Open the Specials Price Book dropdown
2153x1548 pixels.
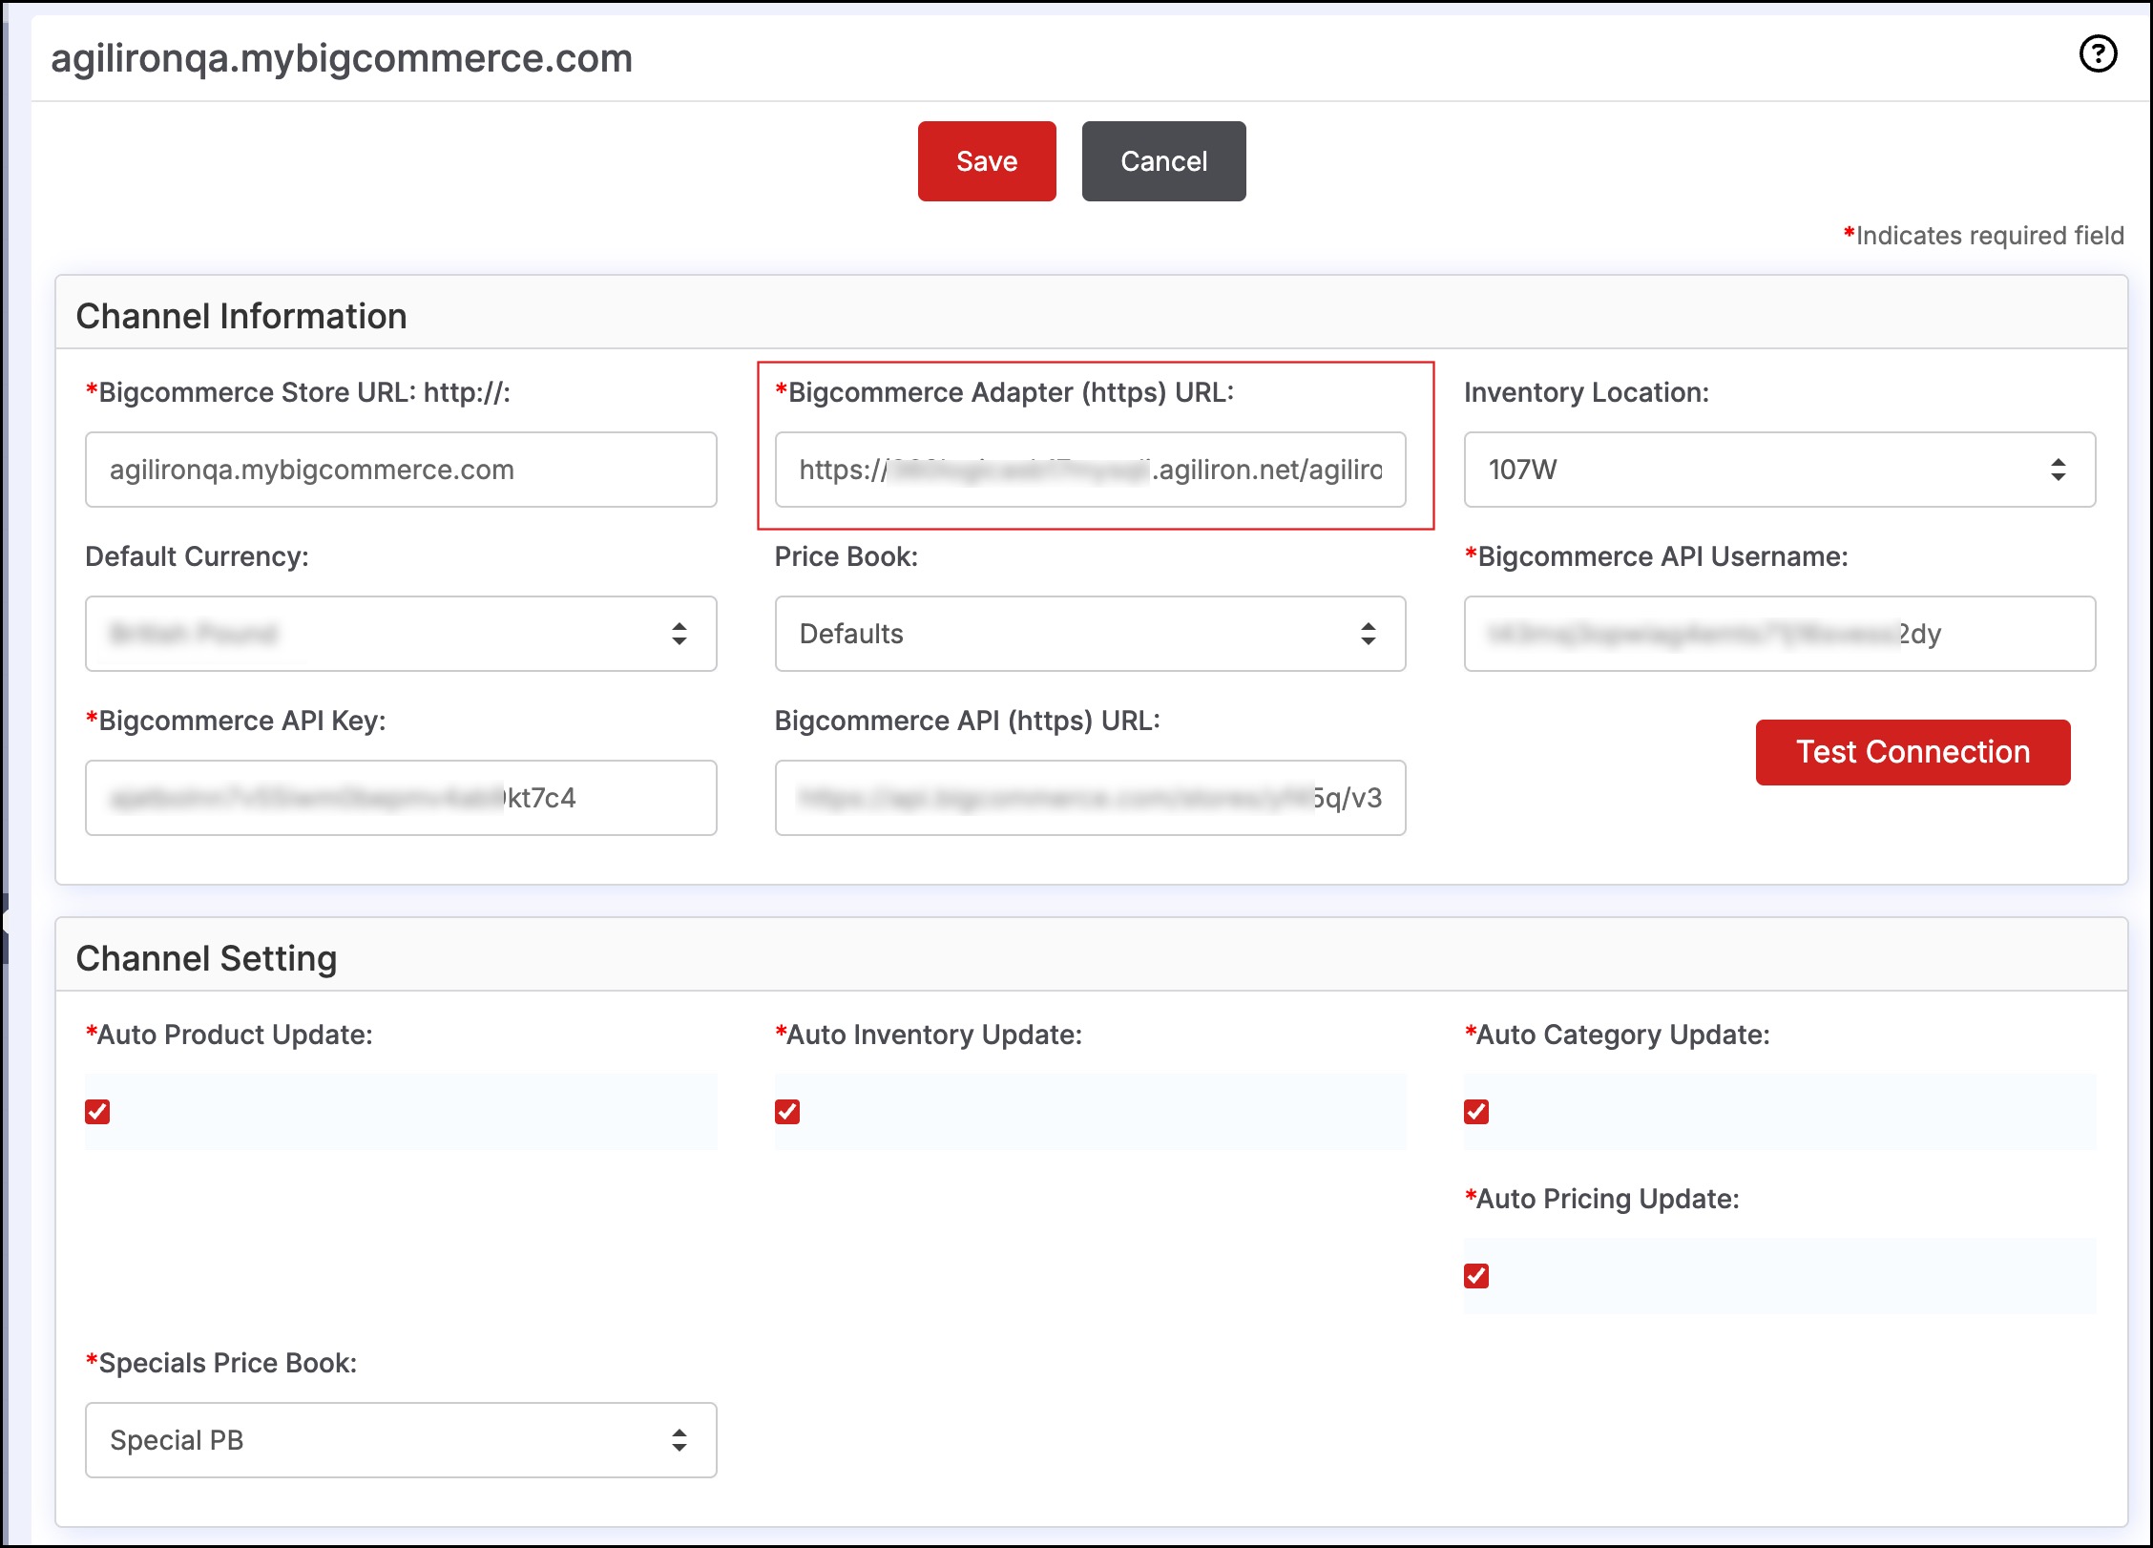point(401,1440)
